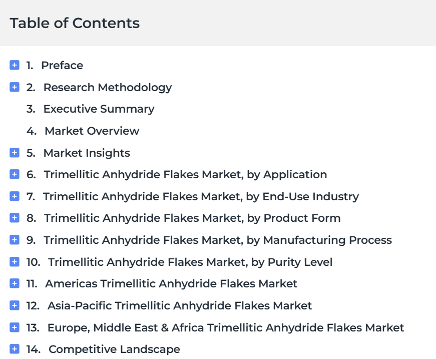436x359 pixels.
Task: Select the Executive Summary entry
Action: 99,109
